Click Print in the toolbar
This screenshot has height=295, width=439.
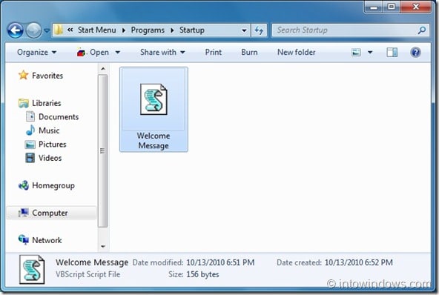click(x=214, y=53)
